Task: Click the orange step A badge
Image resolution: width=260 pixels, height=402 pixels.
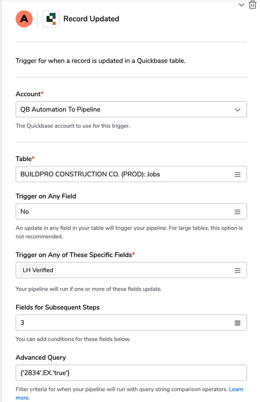Action: click(24, 19)
